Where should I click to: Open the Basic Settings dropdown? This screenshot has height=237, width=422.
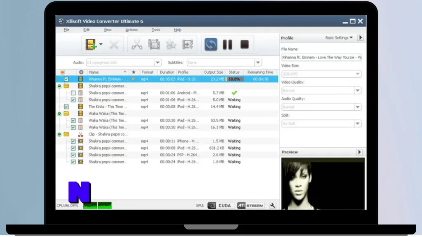[339, 38]
